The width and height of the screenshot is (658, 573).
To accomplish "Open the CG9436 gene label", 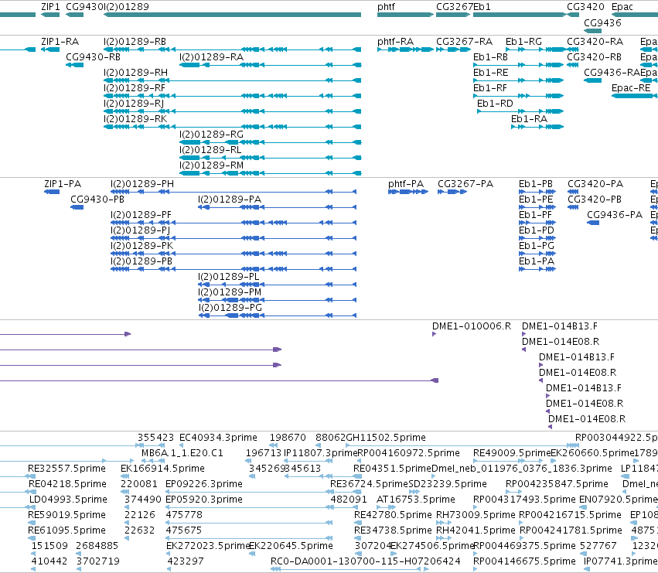I will (602, 22).
